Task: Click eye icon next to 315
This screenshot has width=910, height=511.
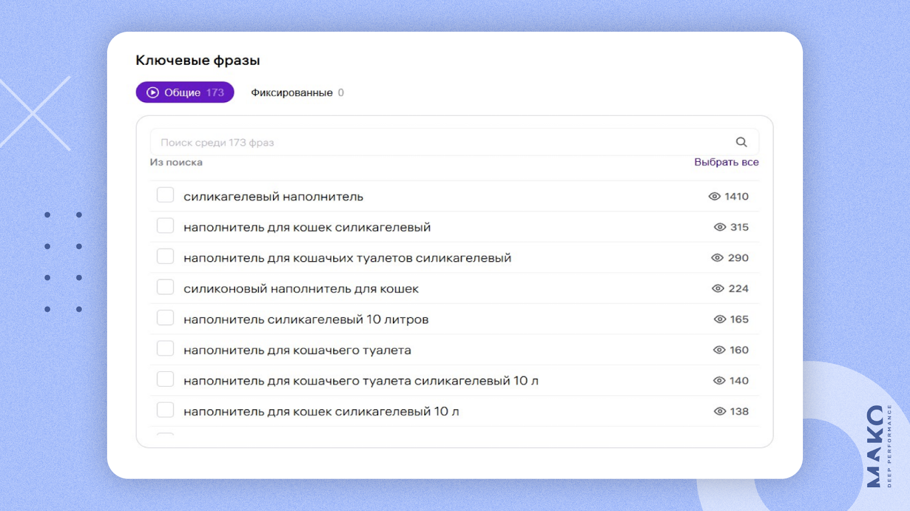Action: 720,227
